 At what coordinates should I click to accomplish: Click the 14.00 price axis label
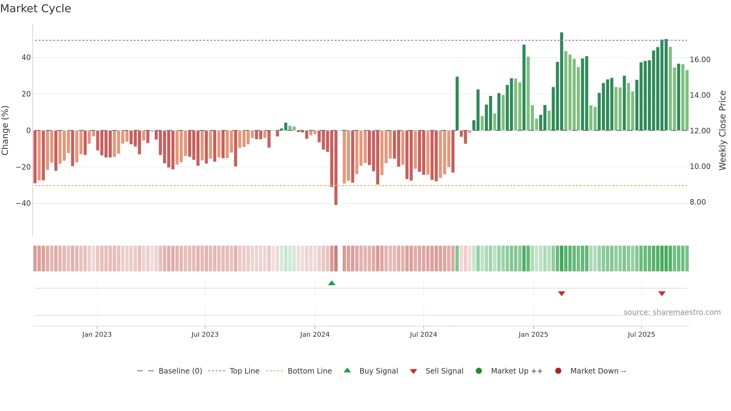point(700,95)
